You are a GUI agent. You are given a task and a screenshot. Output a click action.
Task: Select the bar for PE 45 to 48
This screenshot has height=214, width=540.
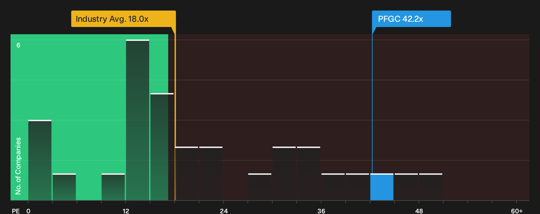(406, 187)
